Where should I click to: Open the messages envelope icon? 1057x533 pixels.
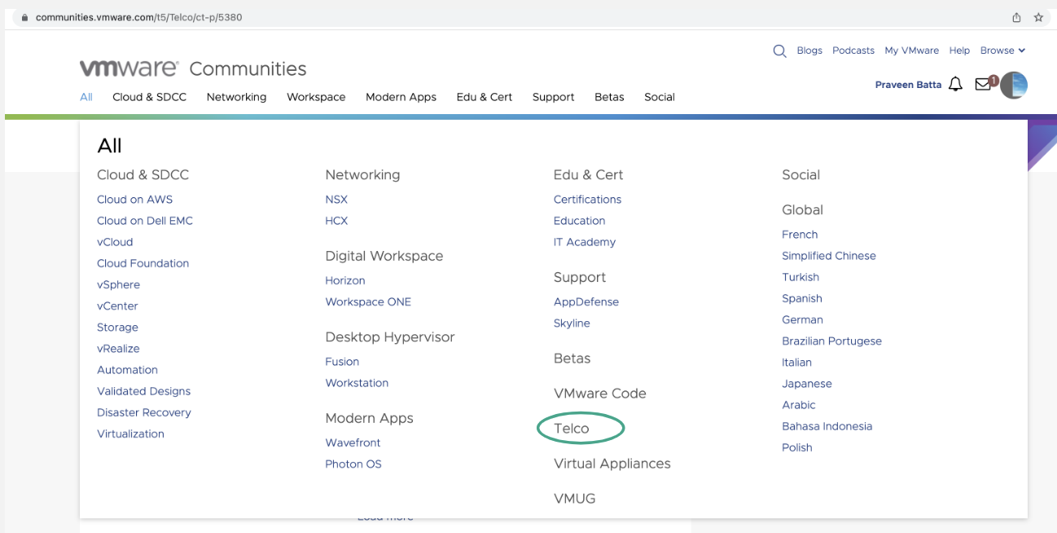click(x=985, y=83)
